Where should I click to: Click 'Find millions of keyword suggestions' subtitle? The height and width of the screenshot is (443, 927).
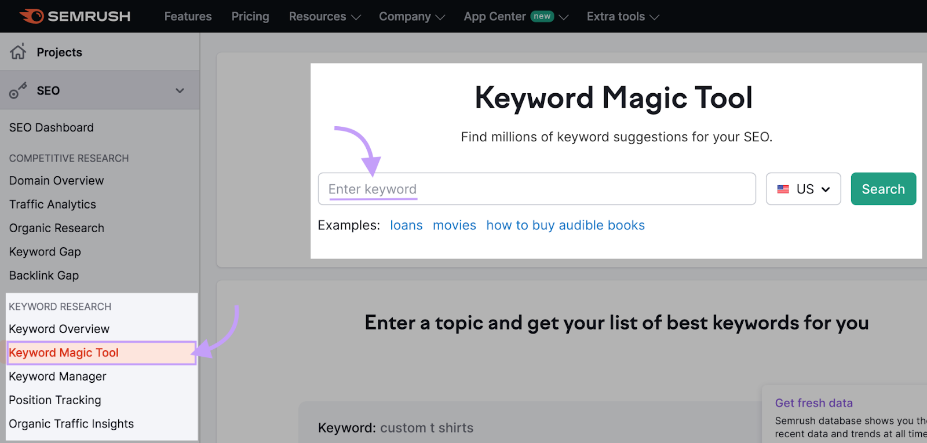coord(616,137)
